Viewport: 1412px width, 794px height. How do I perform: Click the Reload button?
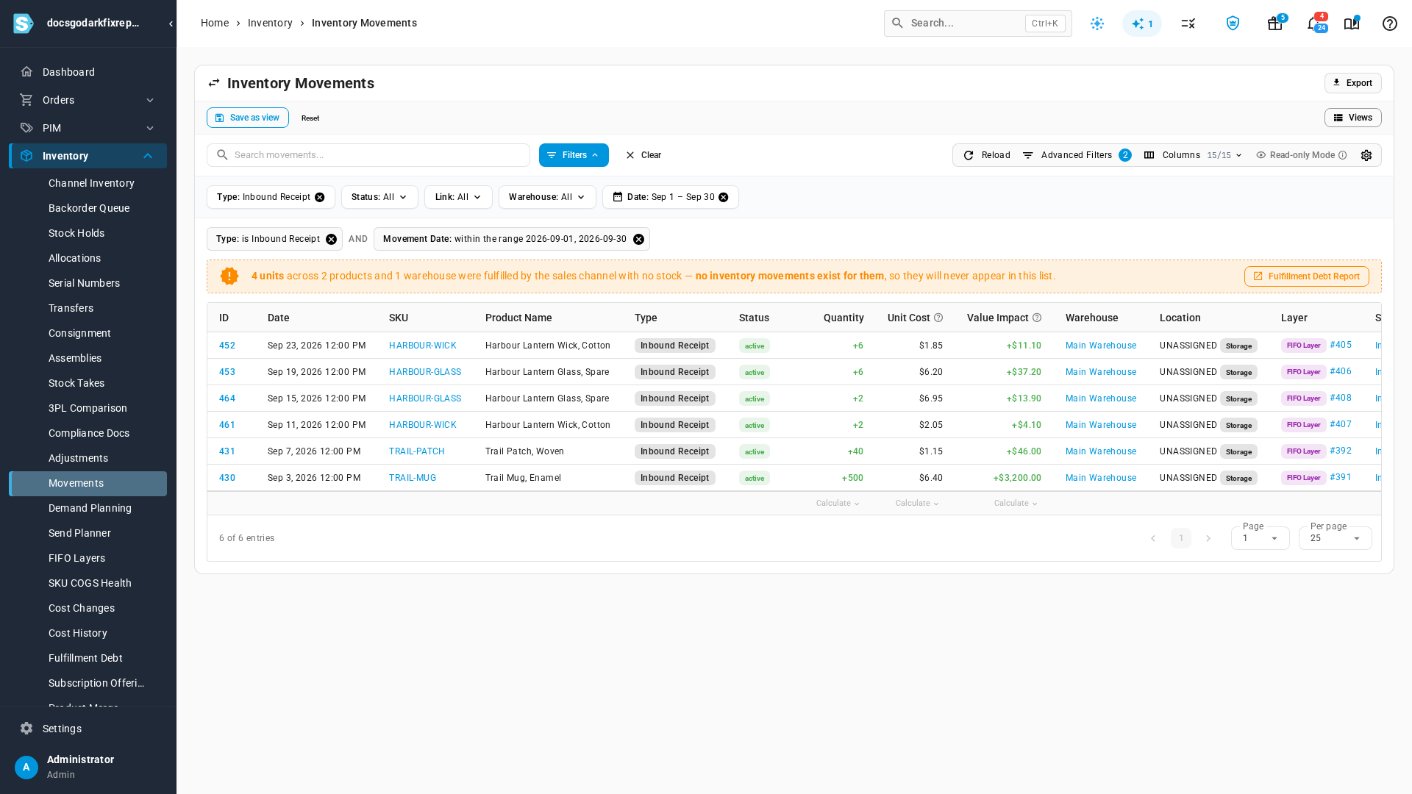986,155
